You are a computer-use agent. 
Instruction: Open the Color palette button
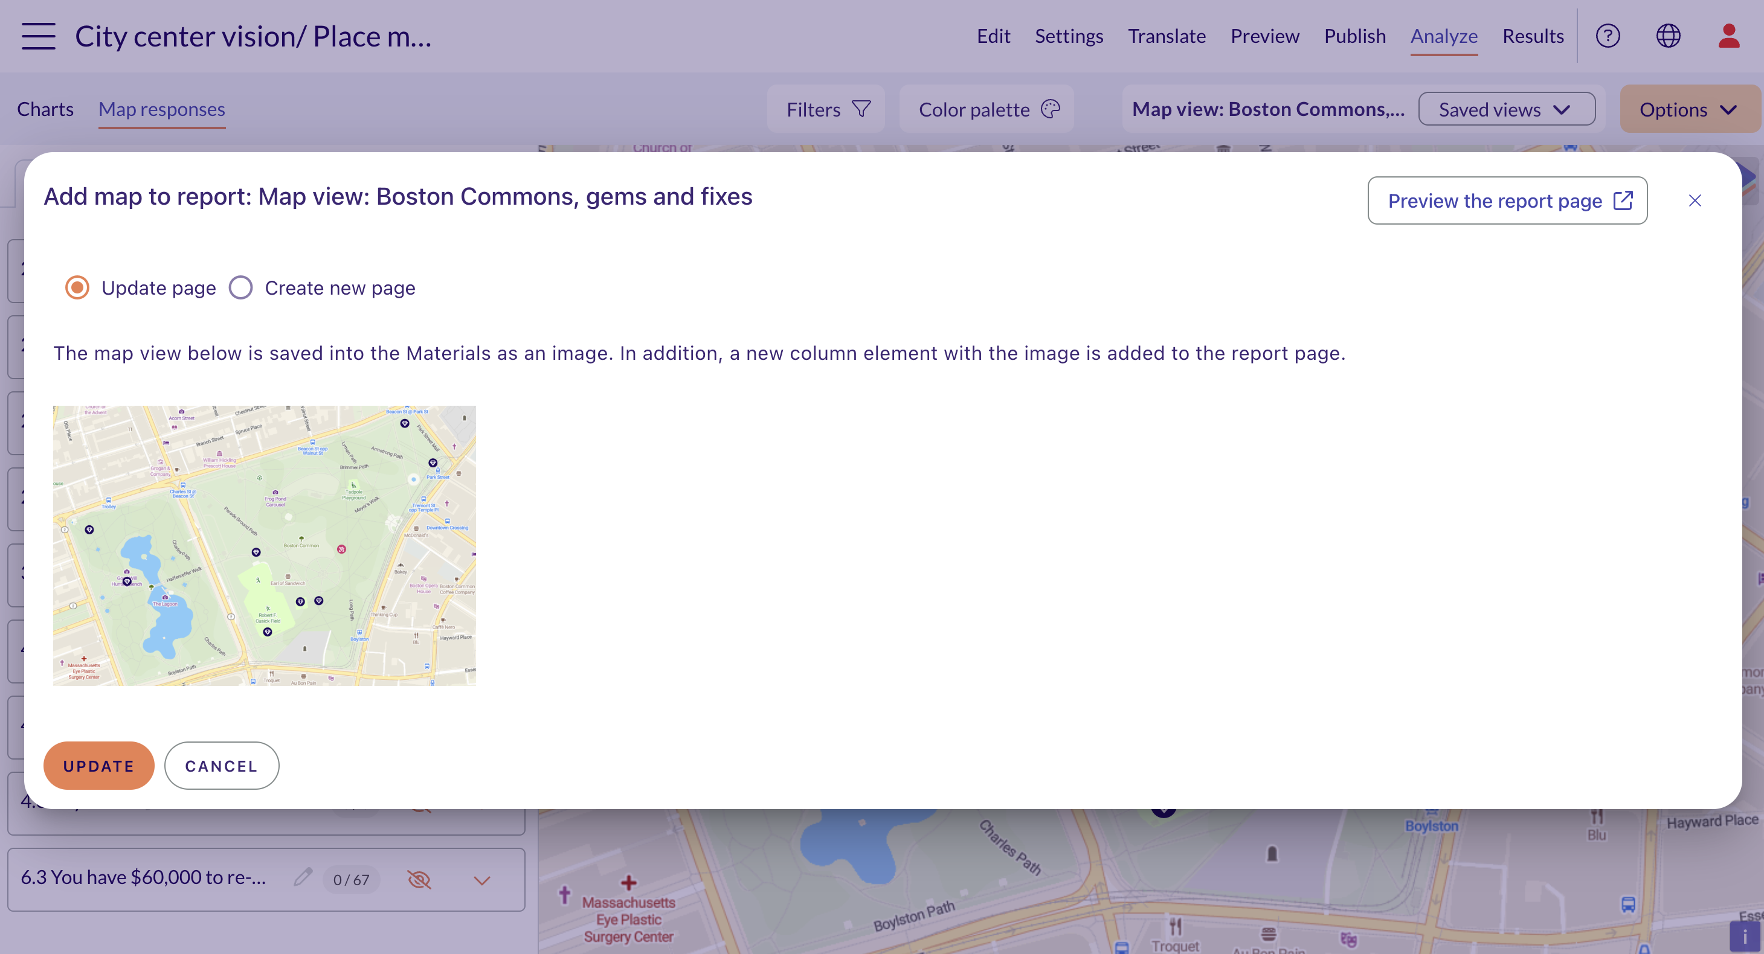pyautogui.click(x=986, y=109)
